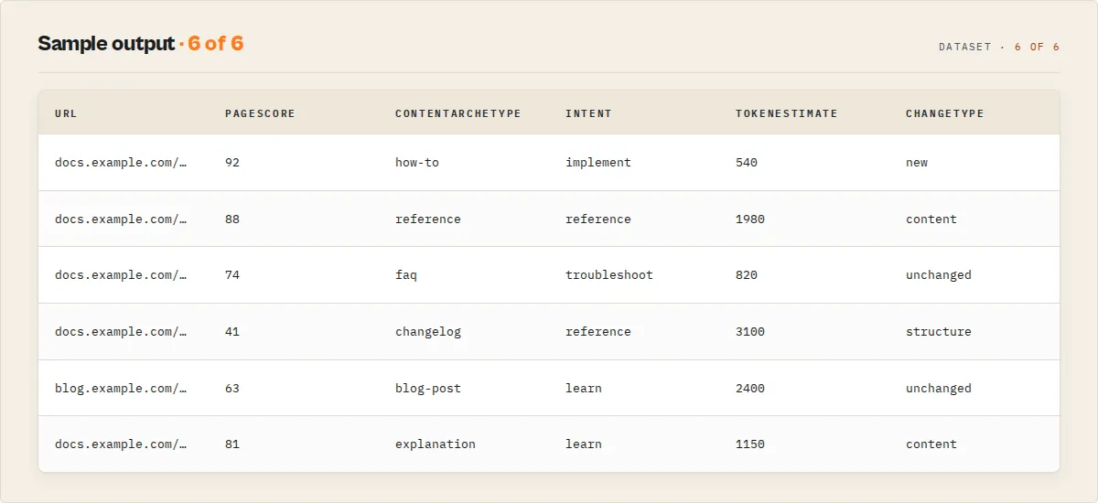Click the CHANGETYPE column header
The width and height of the screenshot is (1098, 503).
click(945, 113)
